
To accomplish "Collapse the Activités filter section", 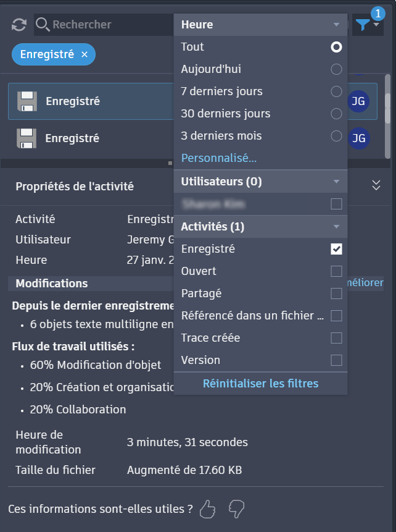I will (336, 227).
